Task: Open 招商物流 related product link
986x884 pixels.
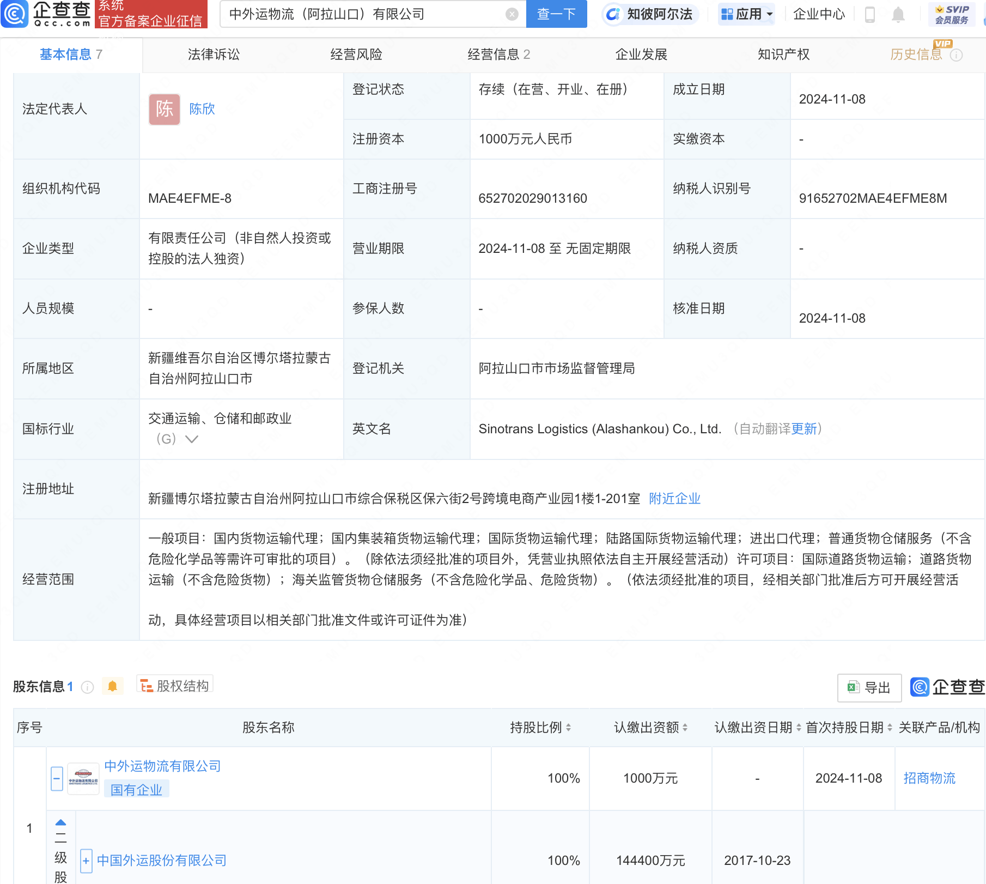Action: [x=929, y=778]
